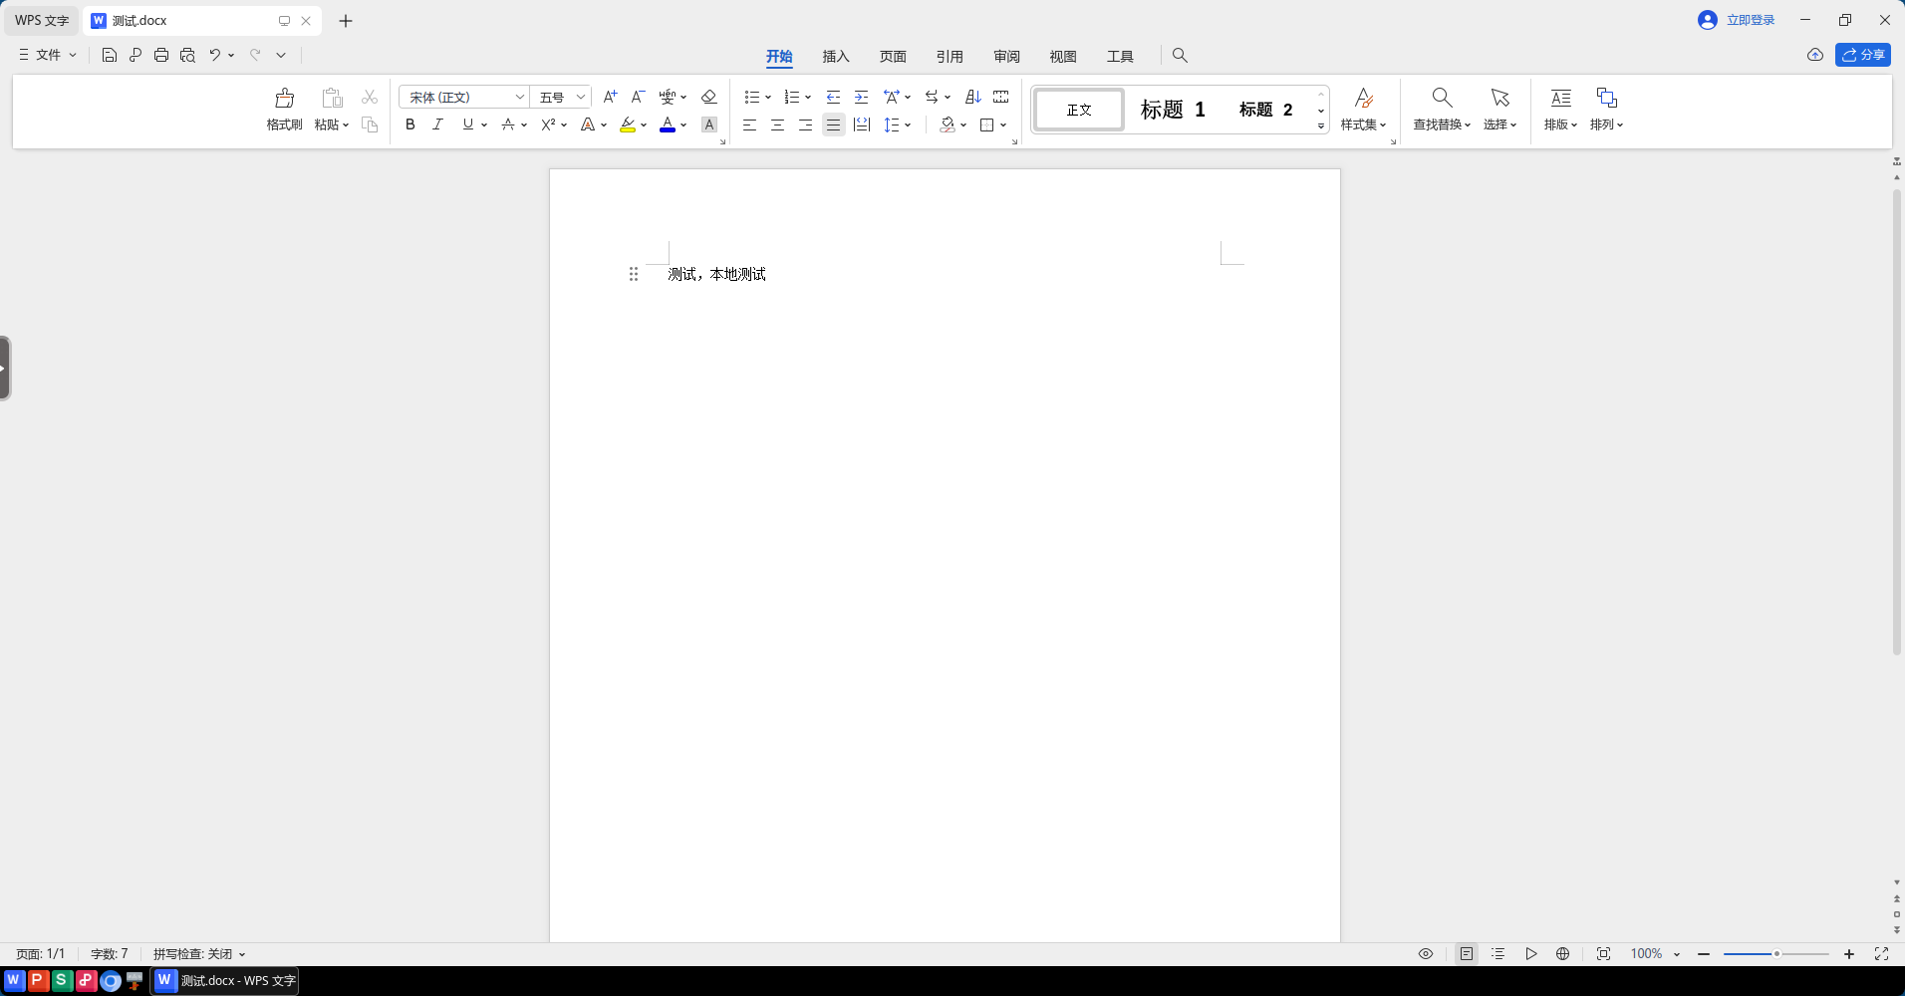1905x996 pixels.
Task: Click the 分享 share button
Action: point(1863,55)
